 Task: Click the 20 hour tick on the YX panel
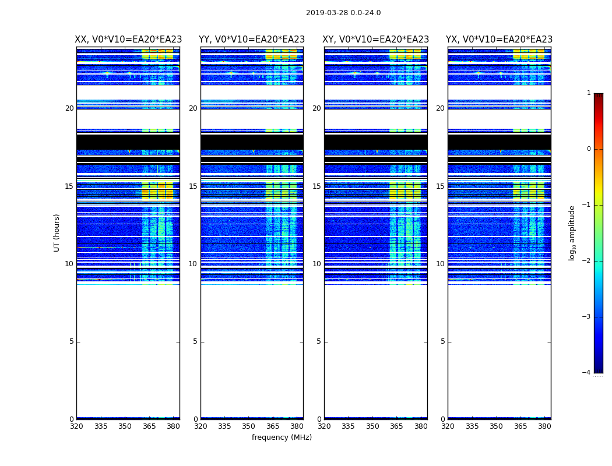point(440,108)
